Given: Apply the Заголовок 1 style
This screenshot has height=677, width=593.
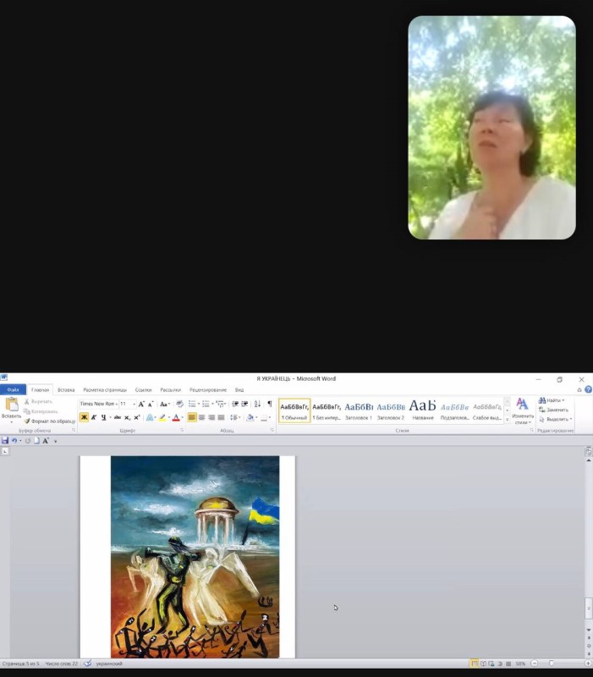Looking at the screenshot, I should pos(359,410).
